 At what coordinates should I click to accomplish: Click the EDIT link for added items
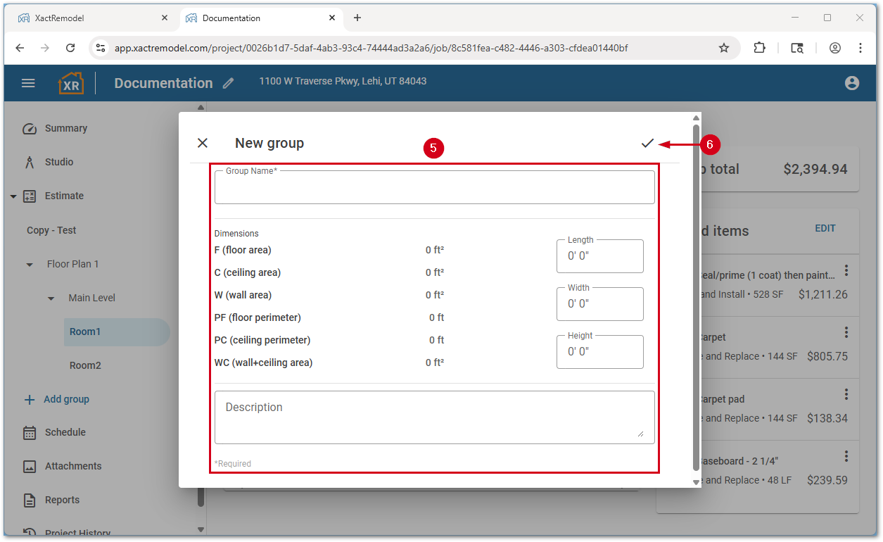click(825, 228)
